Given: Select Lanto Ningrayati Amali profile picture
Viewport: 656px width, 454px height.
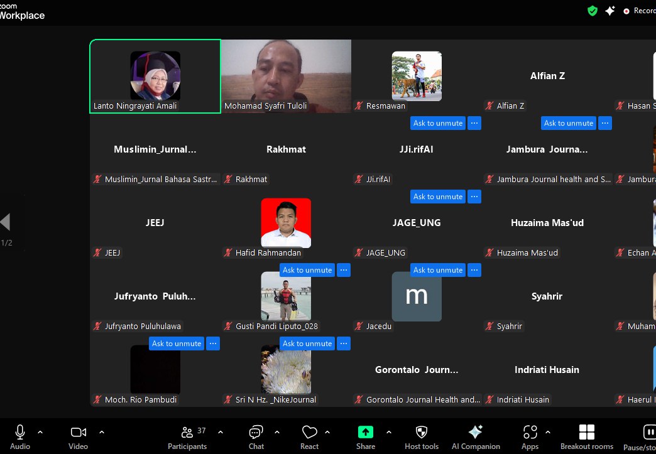Looking at the screenshot, I should coord(155,75).
